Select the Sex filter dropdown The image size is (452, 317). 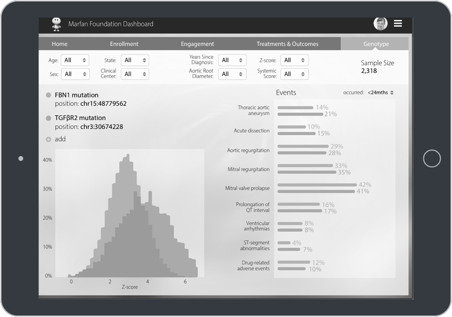[x=75, y=74]
